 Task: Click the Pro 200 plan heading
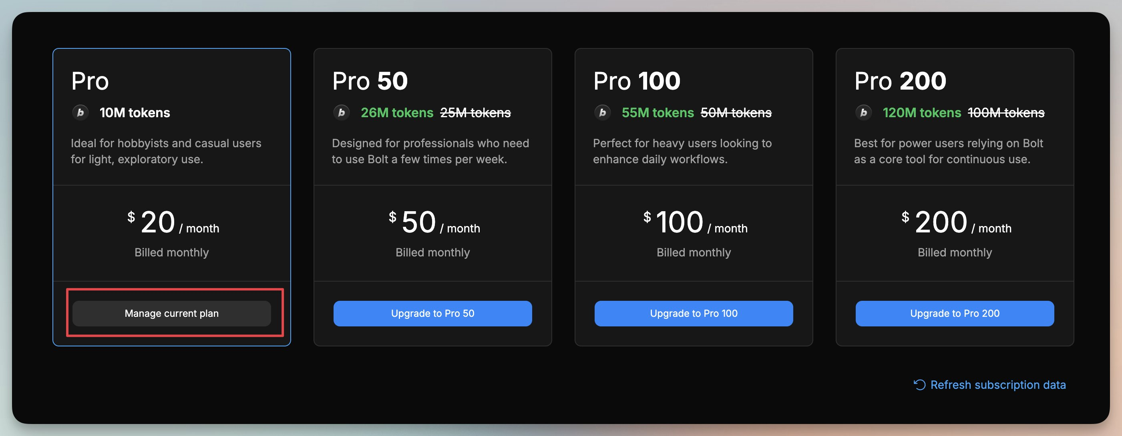coord(900,81)
